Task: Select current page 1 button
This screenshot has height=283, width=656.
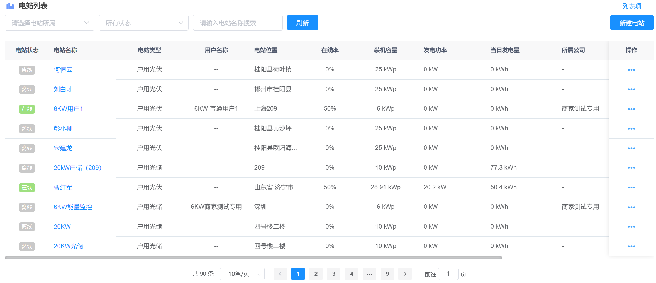Action: [x=298, y=274]
